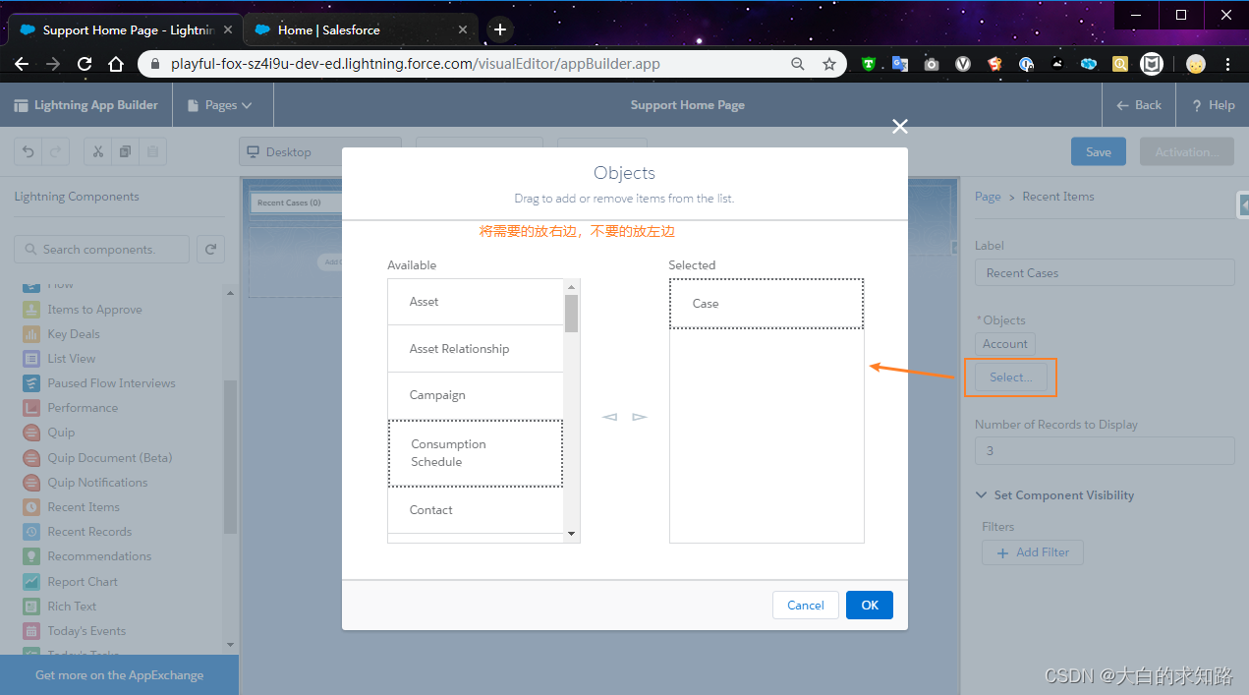This screenshot has height=695, width=1249.
Task: Click the Page breadcrumb link
Action: 988,197
